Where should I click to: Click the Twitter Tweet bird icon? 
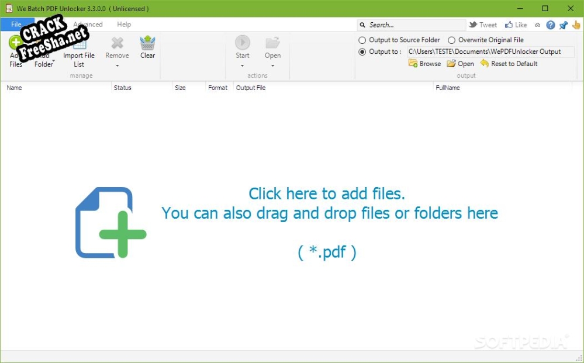point(473,25)
